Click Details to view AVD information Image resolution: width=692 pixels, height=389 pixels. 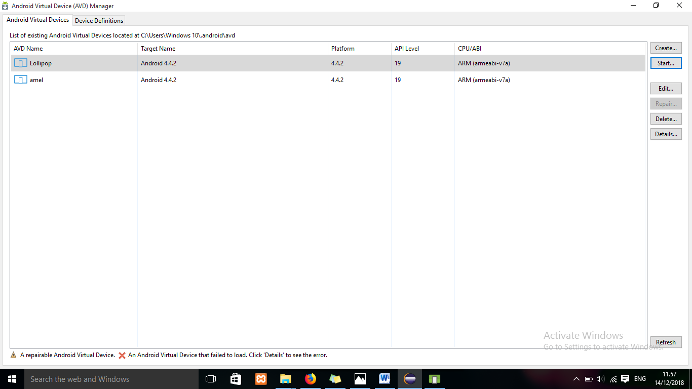666,134
